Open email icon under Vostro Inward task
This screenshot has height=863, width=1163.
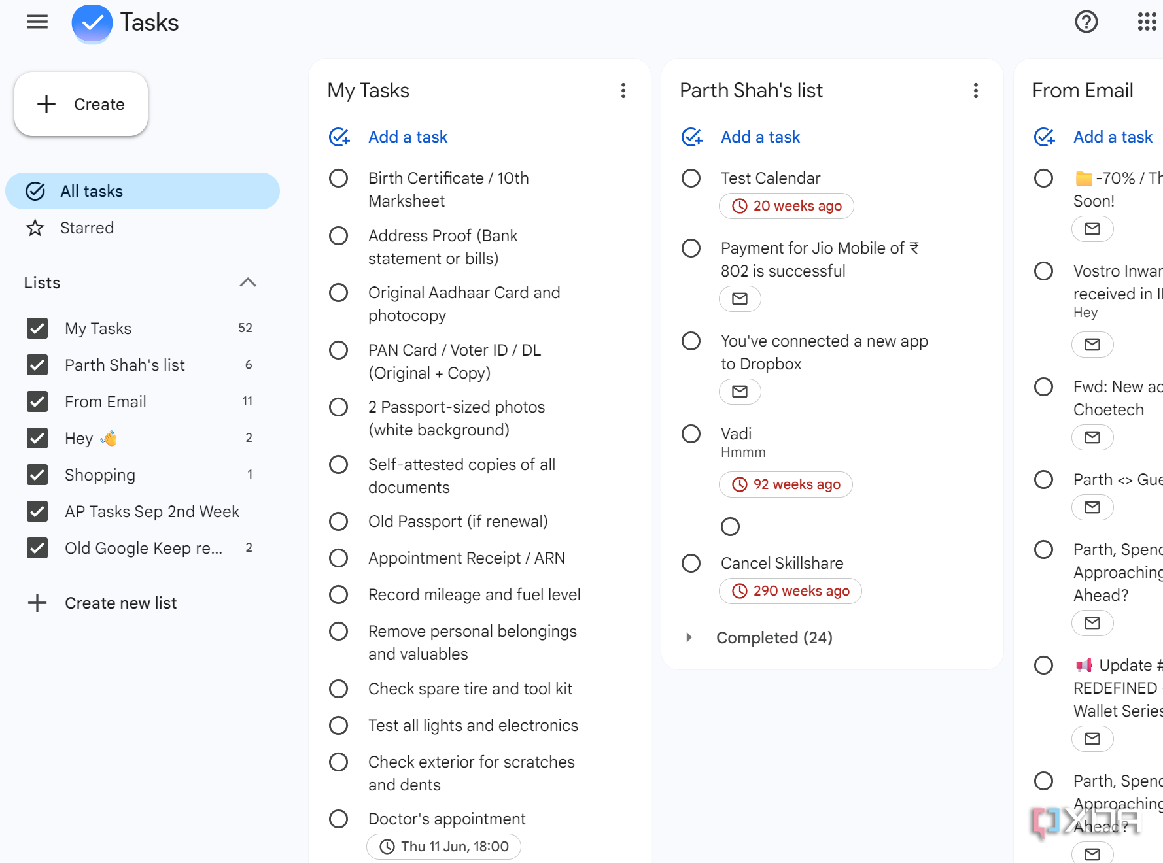1092,345
